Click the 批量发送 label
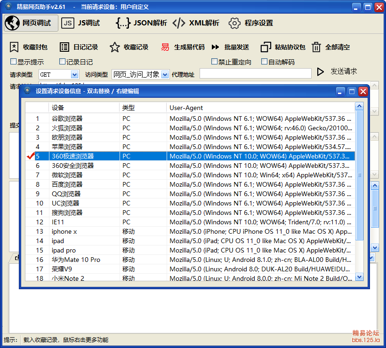Viewport: 386px width, 348px height. [237, 47]
